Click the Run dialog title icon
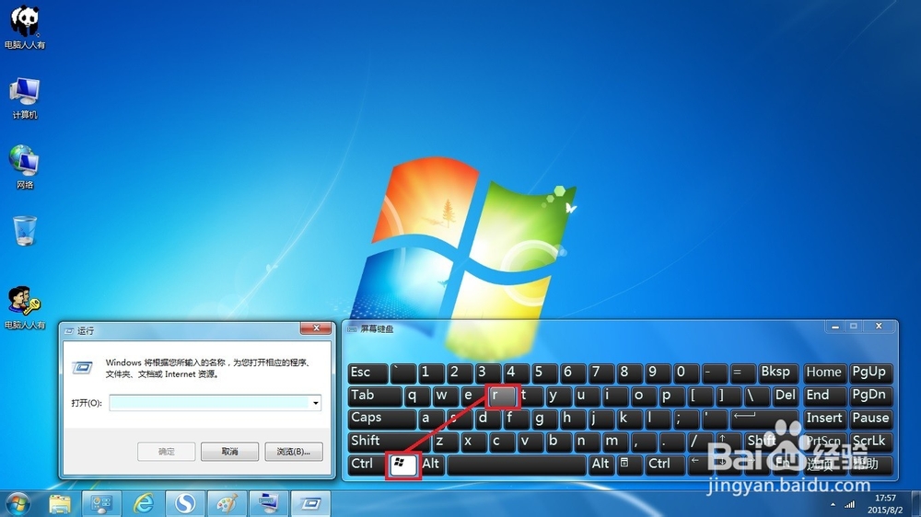The width and height of the screenshot is (921, 517). pyautogui.click(x=69, y=331)
